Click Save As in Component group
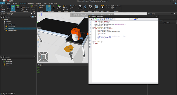The width and height of the screenshot is (177, 95). [66, 10]
